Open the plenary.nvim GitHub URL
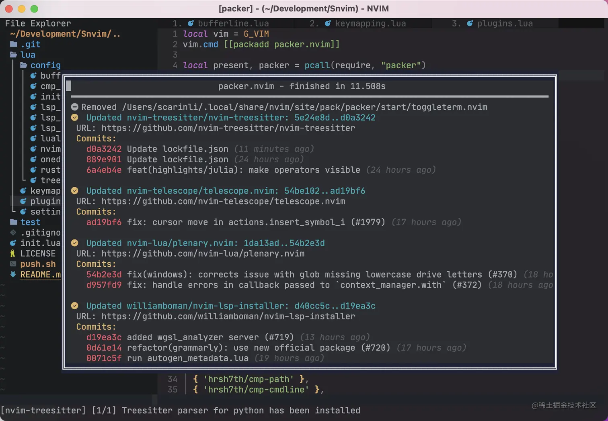 [203, 253]
